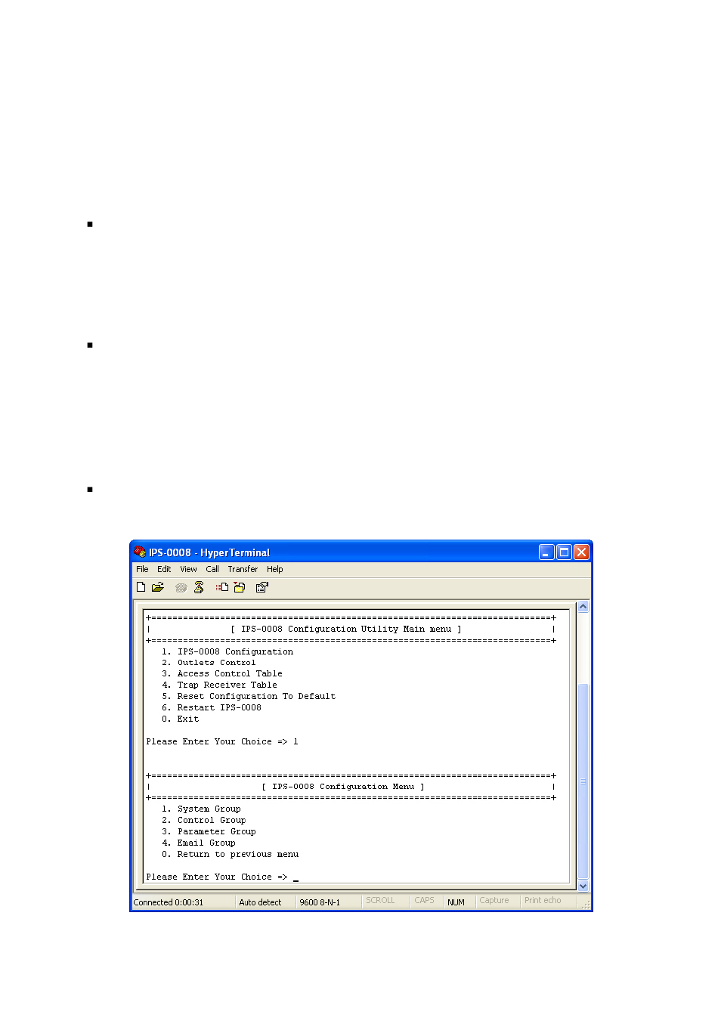Open the Edit menu
The image size is (721, 1024).
(x=164, y=570)
